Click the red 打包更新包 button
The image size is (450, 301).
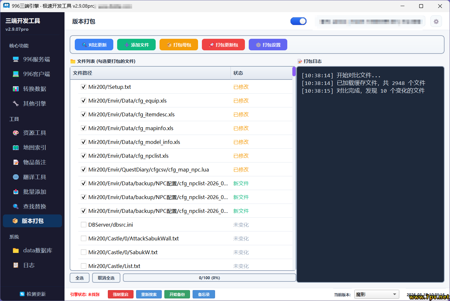coord(223,45)
